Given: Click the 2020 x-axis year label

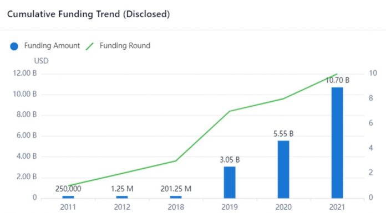Looking at the screenshot, I should click(283, 207).
